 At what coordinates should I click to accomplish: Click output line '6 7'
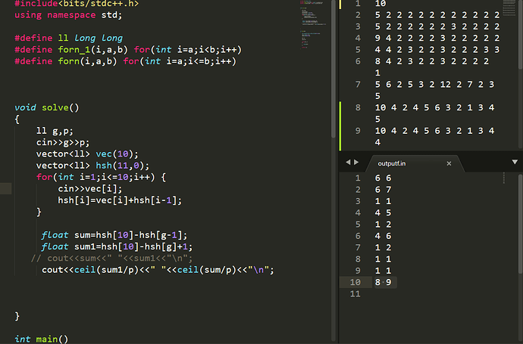(383, 190)
